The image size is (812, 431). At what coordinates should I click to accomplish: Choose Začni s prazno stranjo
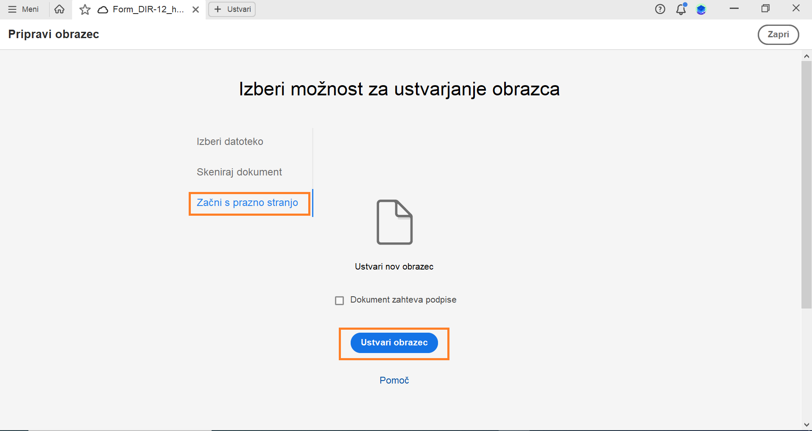[x=247, y=203]
